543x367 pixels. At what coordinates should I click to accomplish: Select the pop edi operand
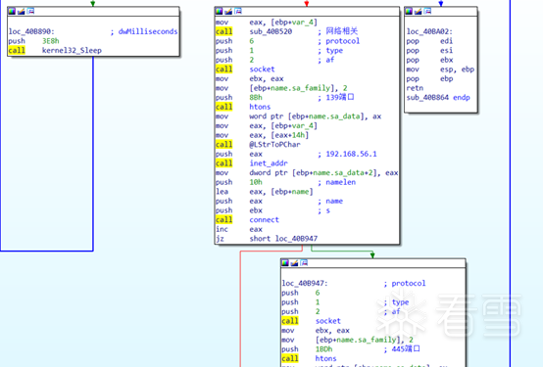[x=446, y=41]
